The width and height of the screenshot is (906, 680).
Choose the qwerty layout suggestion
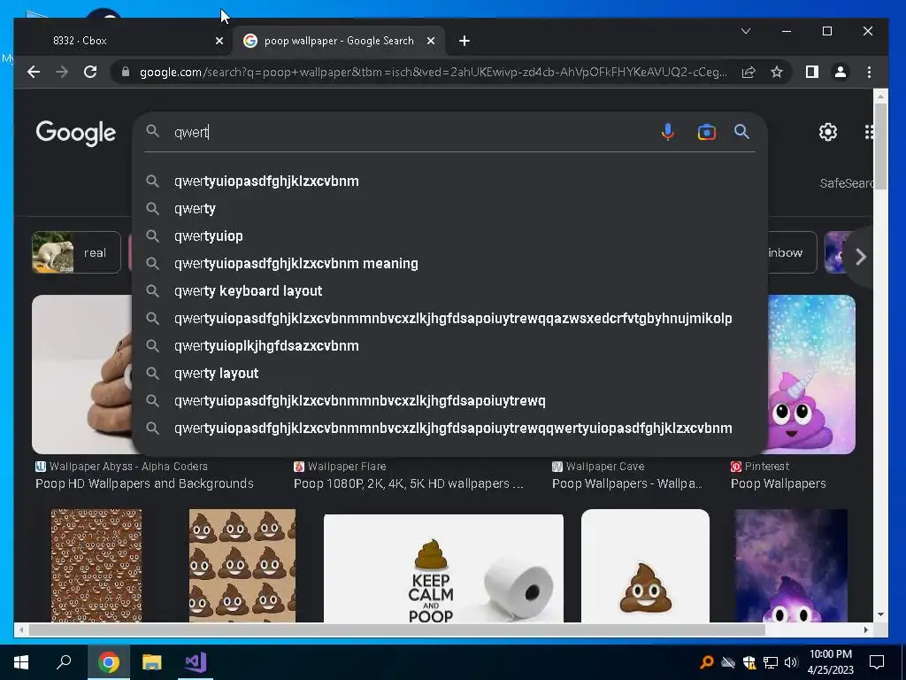click(x=449, y=374)
